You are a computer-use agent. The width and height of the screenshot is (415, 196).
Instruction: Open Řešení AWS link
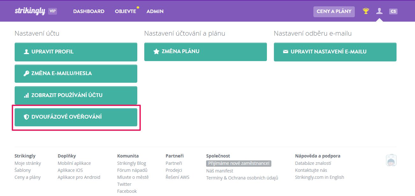pyautogui.click(x=177, y=177)
